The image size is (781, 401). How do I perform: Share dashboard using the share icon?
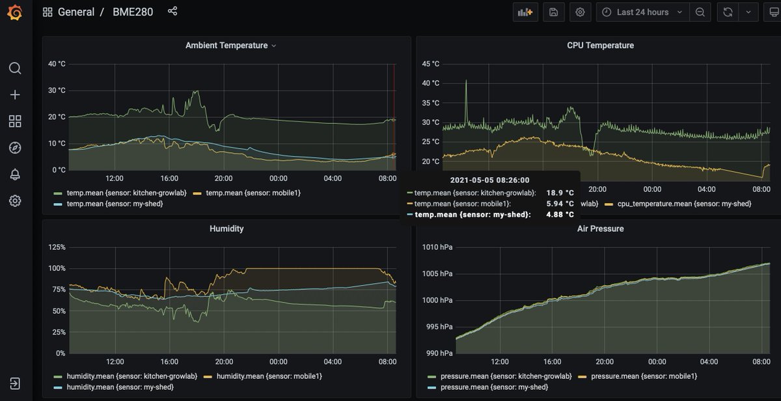(172, 12)
